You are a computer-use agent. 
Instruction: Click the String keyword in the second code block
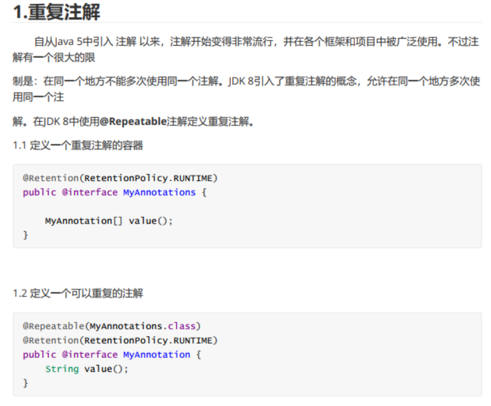[x=61, y=369]
